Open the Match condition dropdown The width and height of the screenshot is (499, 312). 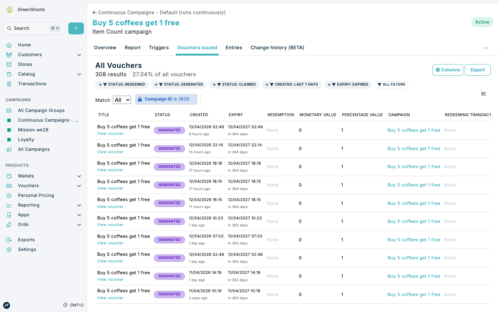pyautogui.click(x=122, y=100)
